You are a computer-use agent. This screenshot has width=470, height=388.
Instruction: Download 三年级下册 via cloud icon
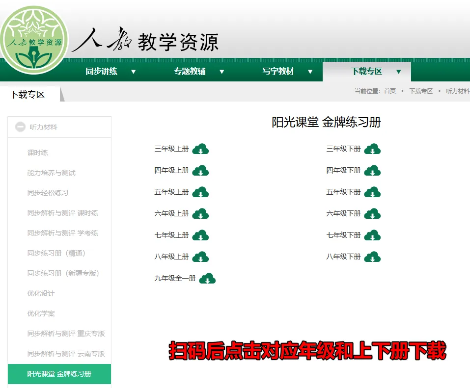point(372,149)
